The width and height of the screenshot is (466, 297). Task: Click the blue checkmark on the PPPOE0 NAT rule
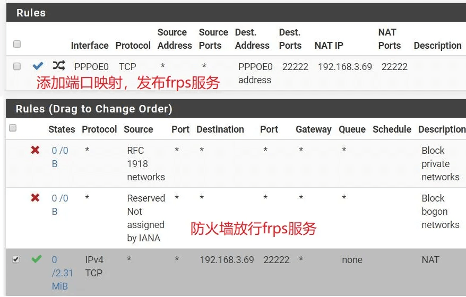[x=38, y=66]
